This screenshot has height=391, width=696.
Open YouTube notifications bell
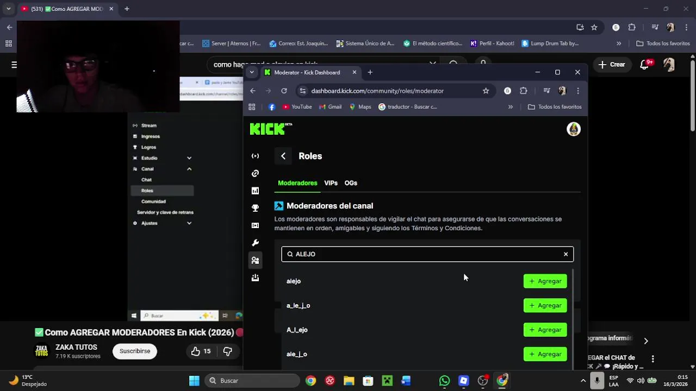tap(645, 64)
